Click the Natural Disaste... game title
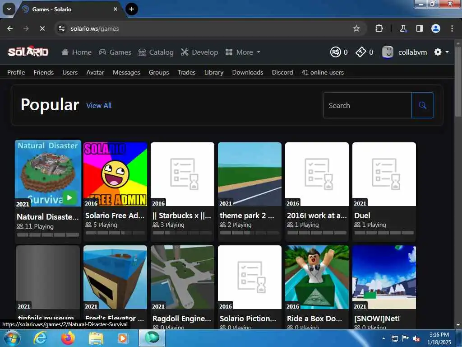This screenshot has width=462, height=347. (x=48, y=217)
